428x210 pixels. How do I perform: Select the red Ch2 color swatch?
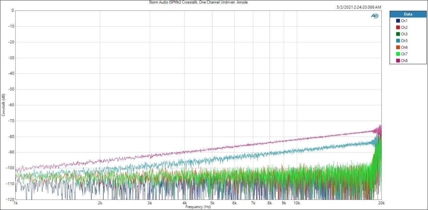tap(398, 28)
